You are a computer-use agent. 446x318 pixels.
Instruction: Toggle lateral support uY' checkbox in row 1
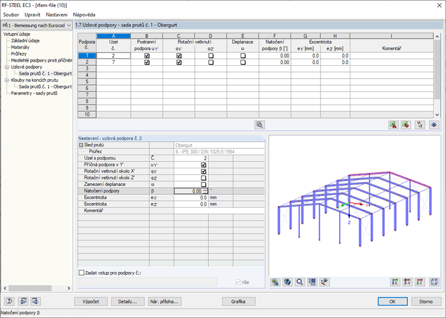[x=147, y=56]
